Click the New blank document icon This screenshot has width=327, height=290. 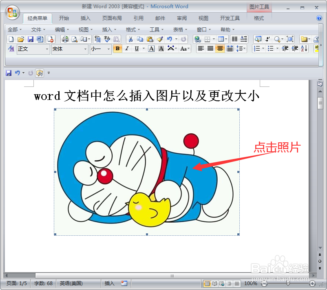pos(11,39)
